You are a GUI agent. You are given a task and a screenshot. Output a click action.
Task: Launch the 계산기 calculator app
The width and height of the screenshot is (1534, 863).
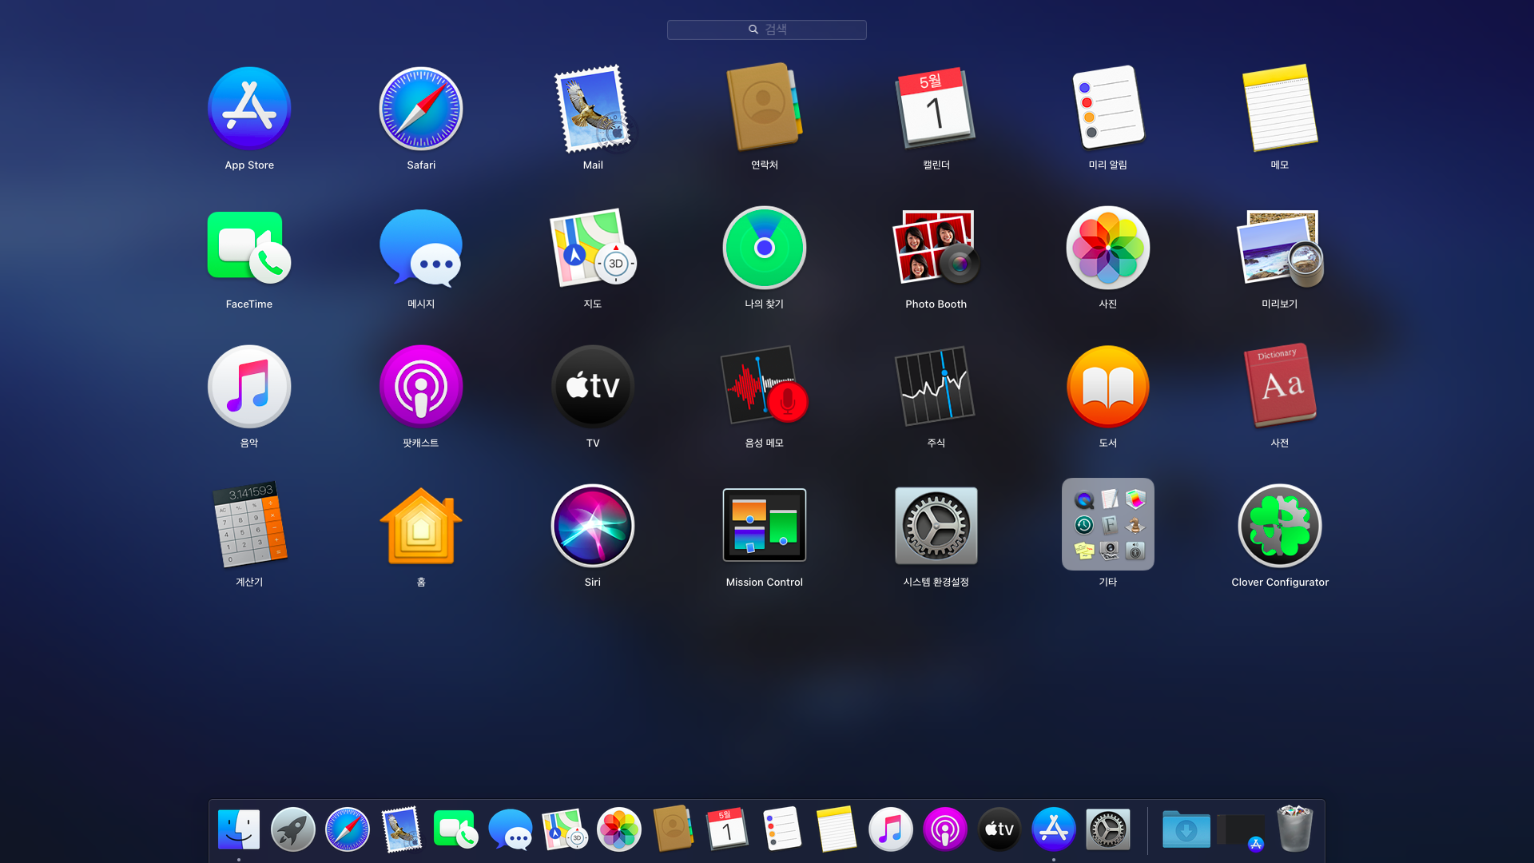tap(249, 526)
